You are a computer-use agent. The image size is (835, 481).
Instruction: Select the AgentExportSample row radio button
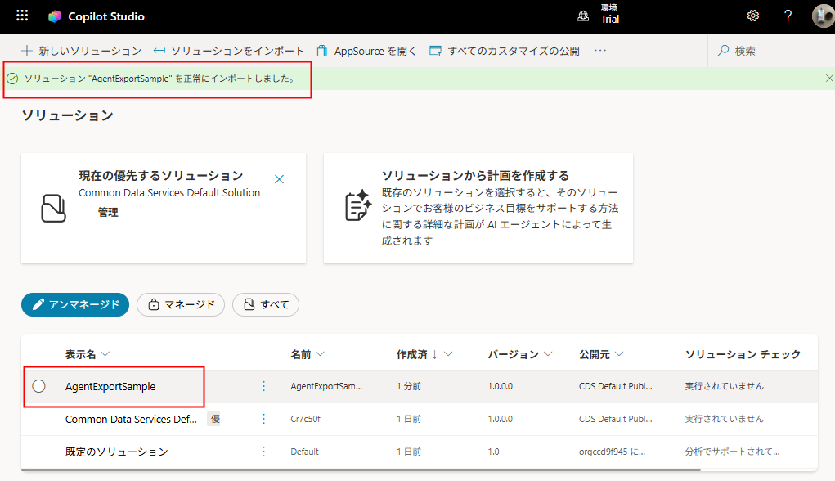click(39, 386)
